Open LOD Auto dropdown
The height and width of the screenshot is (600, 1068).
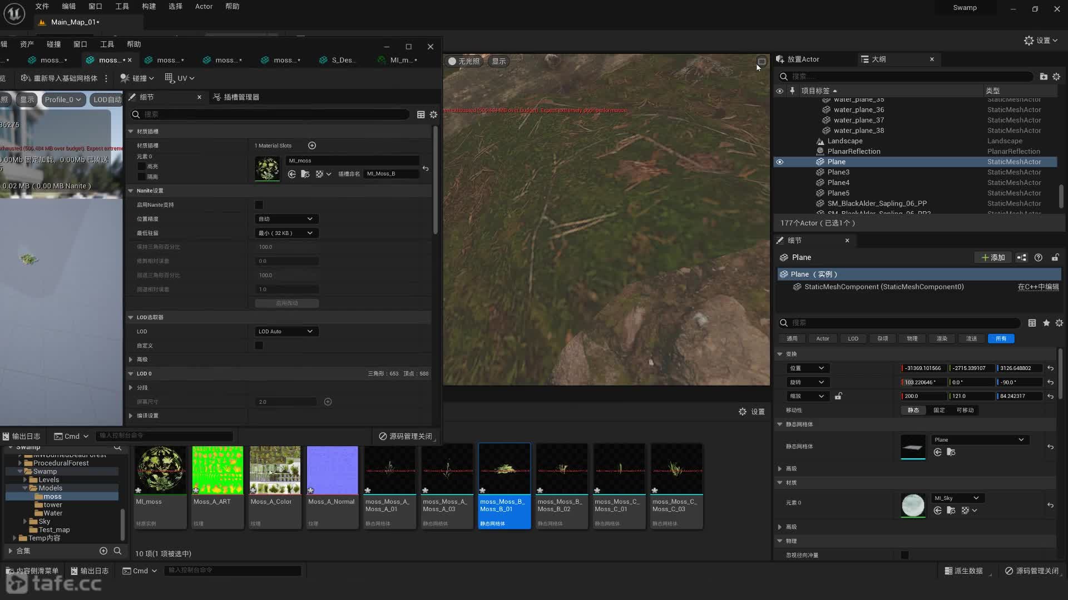click(x=286, y=332)
